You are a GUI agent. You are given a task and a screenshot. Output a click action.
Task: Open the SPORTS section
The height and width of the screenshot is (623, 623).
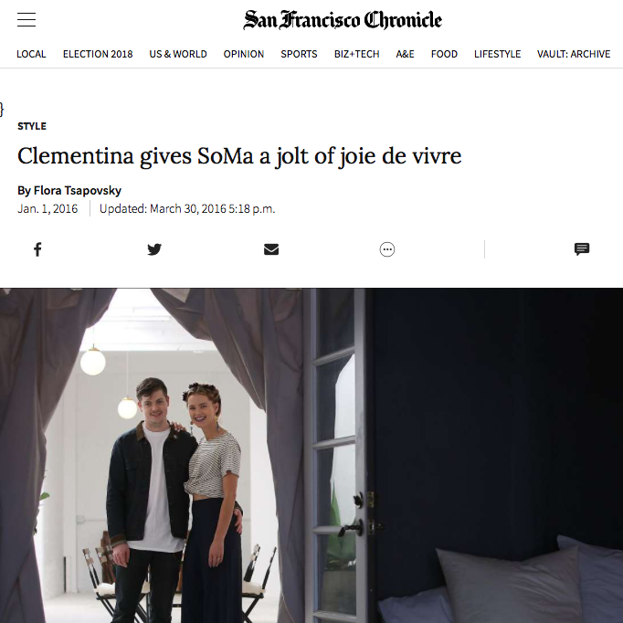(300, 54)
